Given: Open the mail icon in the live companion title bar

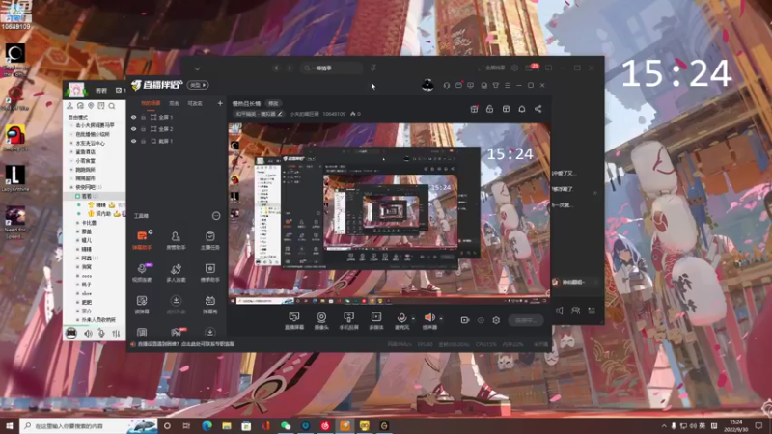Looking at the screenshot, I should (459, 85).
